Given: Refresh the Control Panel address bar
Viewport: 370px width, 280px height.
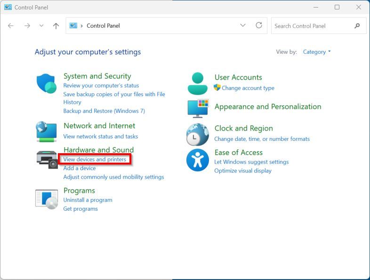Looking at the screenshot, I should [x=258, y=25].
